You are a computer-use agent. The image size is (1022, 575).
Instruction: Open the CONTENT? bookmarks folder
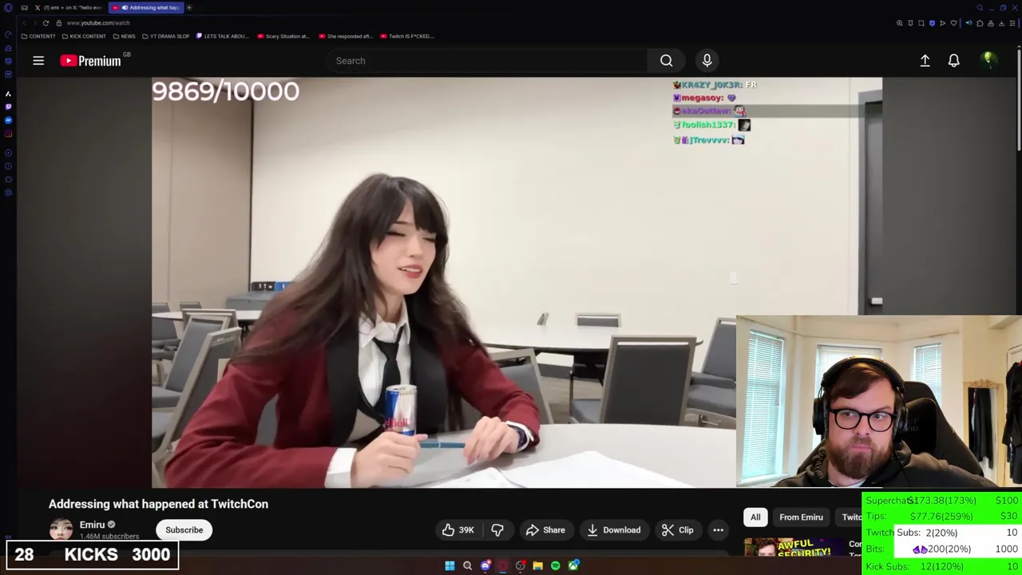pyautogui.click(x=38, y=36)
